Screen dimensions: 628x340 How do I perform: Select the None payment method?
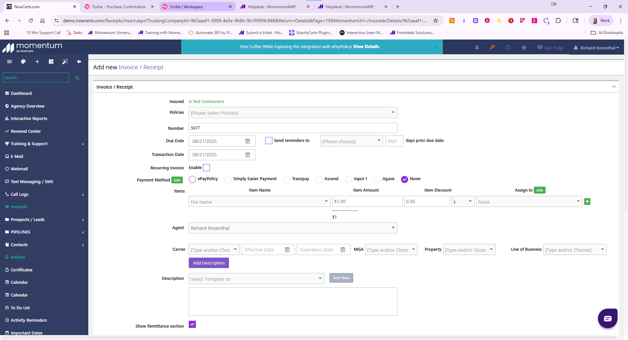tap(405, 179)
